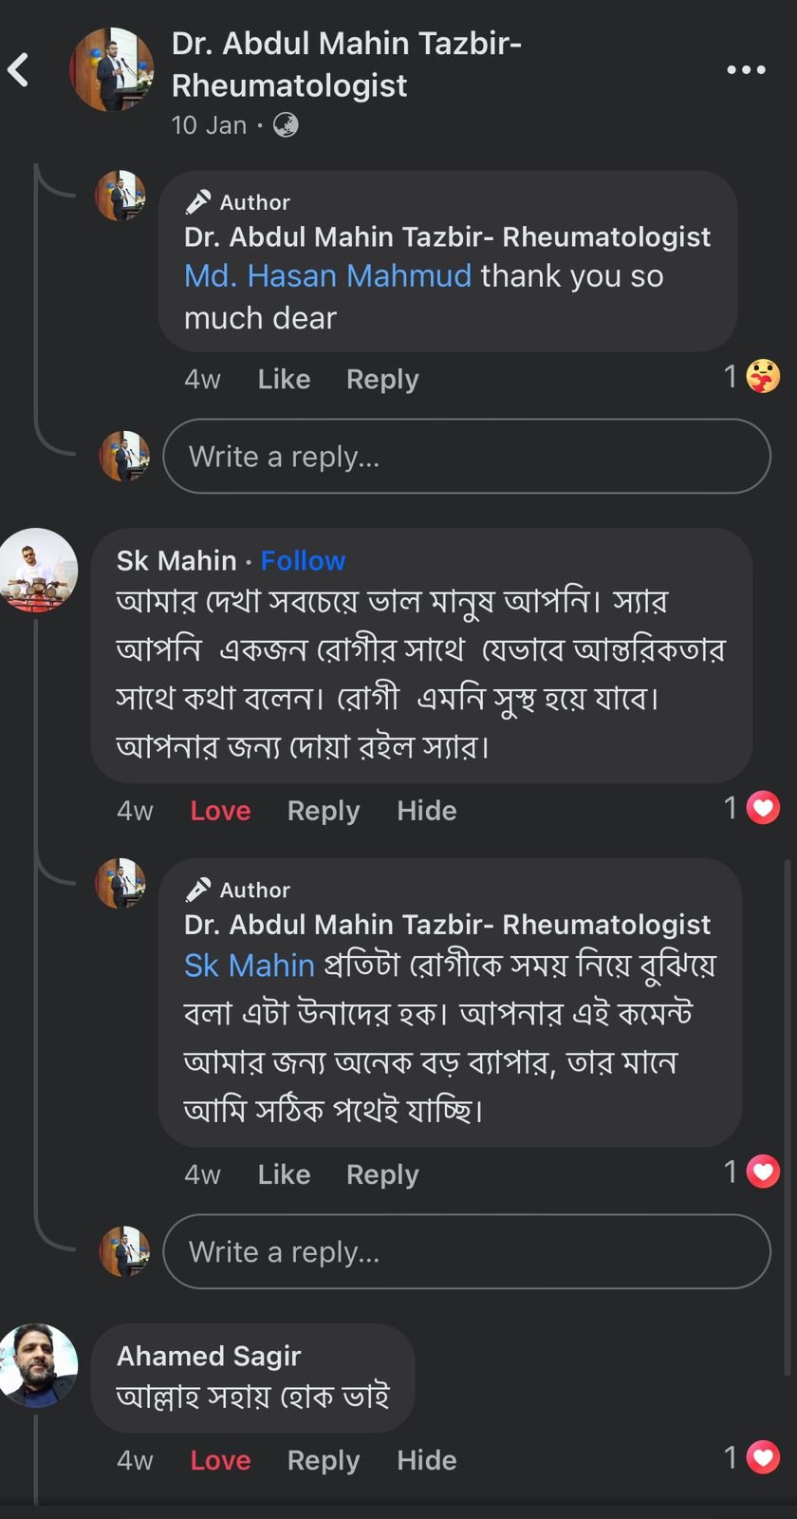
Task: Reply to Sk Mahin's comment
Action: click(x=324, y=811)
